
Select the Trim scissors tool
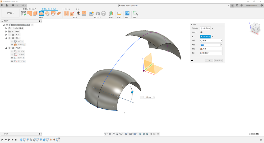pos(78,13)
